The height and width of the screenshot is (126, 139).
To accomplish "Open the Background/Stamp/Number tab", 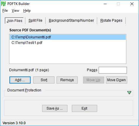I will pos(71,21).
